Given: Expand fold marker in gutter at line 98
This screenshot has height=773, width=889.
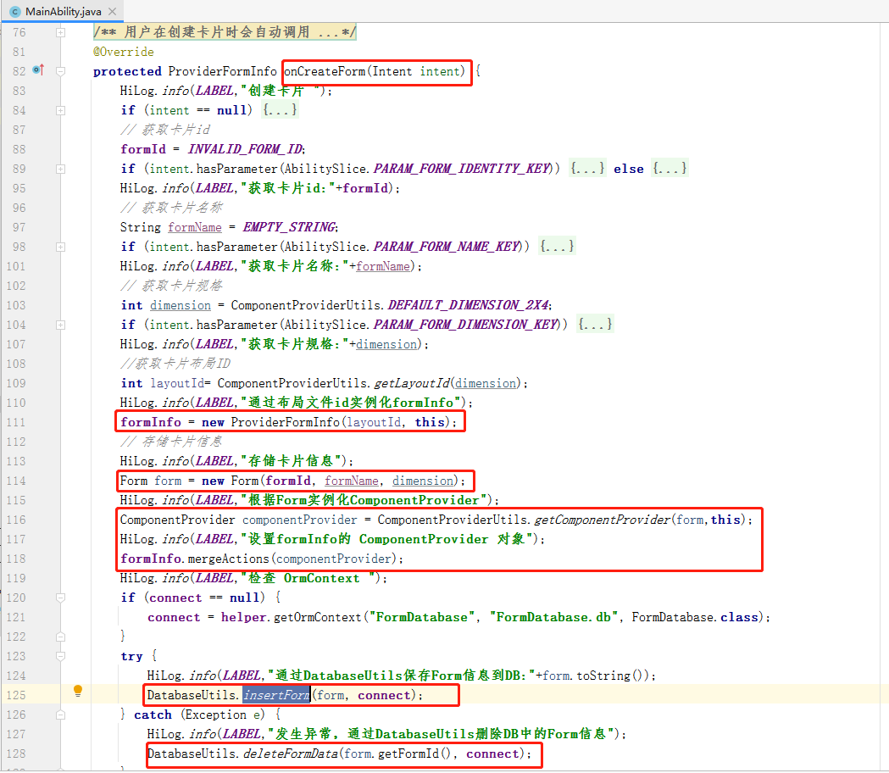Looking at the screenshot, I should point(60,247).
